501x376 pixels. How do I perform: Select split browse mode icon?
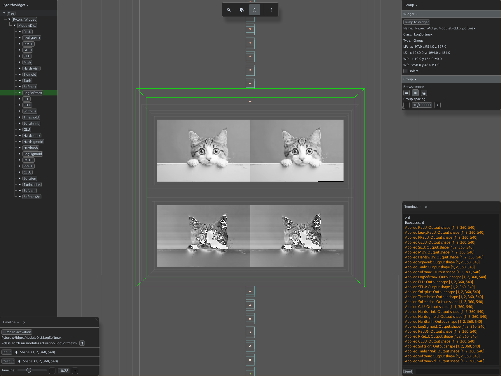[x=415, y=93]
